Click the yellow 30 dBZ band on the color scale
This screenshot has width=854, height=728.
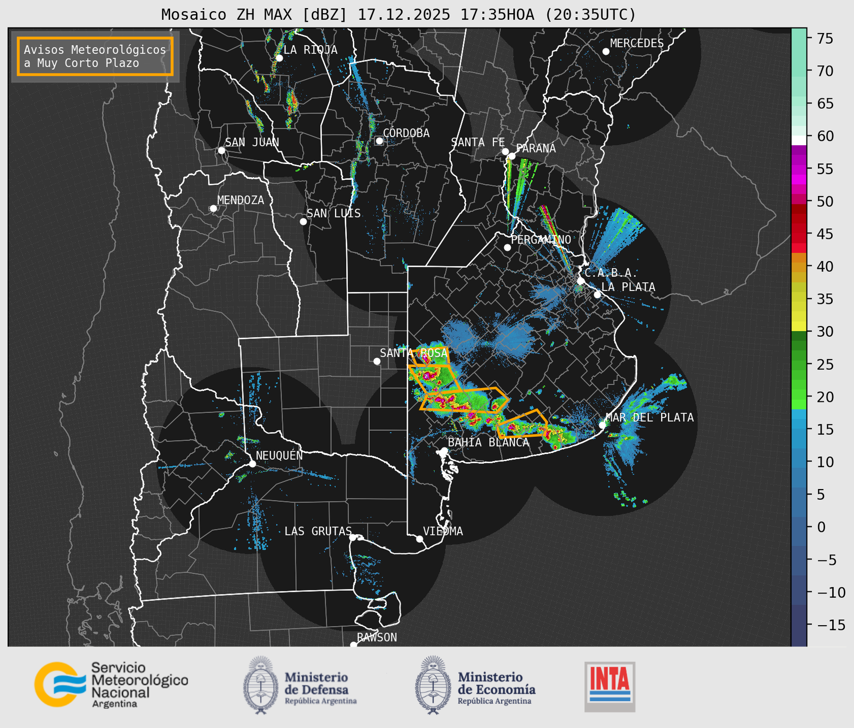pyautogui.click(x=799, y=327)
